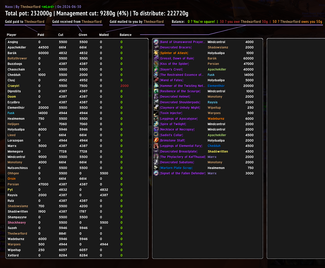The width and height of the screenshot is (325, 268).
Task: Click the Spire of Twilight icon
Action: click(156, 124)
